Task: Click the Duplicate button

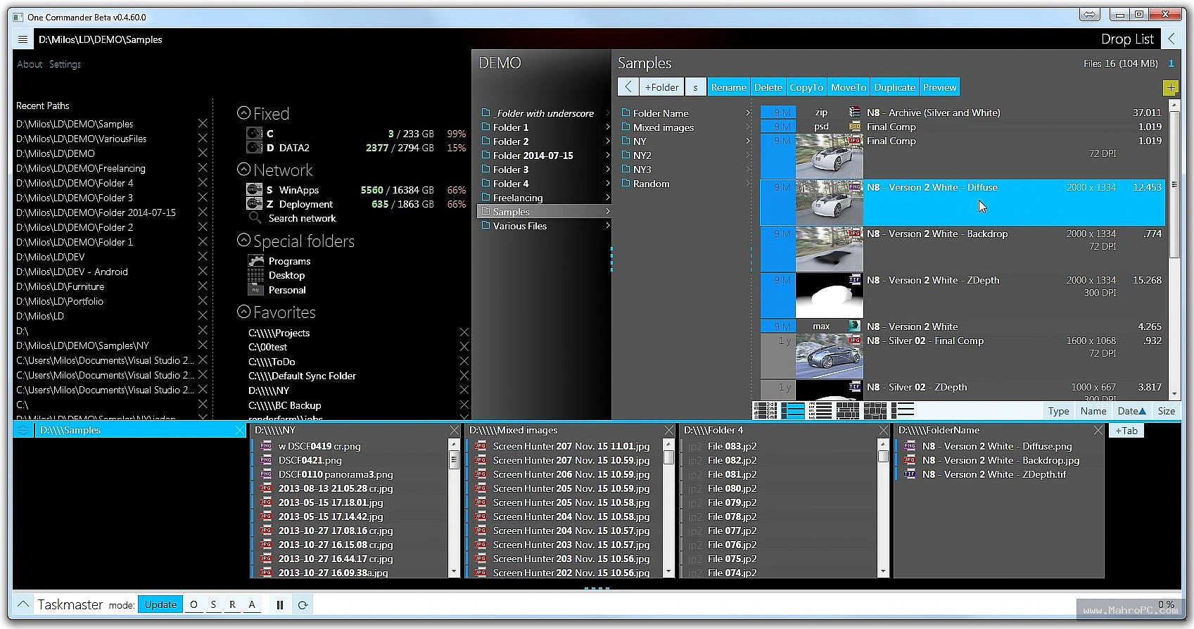Action: click(x=894, y=87)
